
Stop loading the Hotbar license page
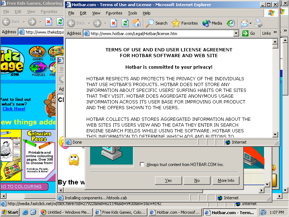point(113,23)
